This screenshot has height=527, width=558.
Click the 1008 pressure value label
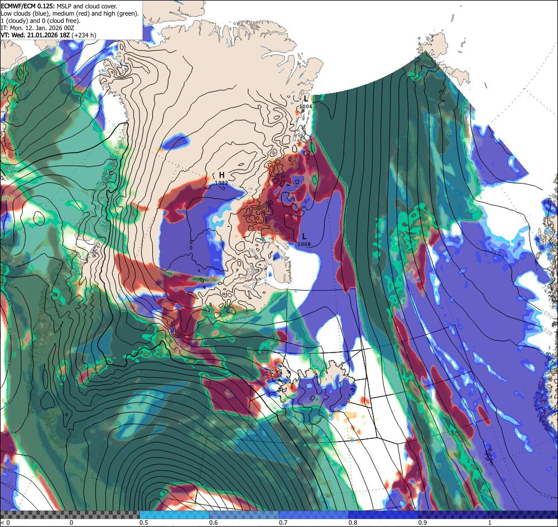304,244
